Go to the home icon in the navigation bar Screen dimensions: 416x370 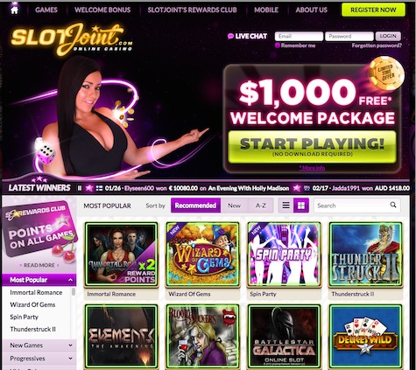pyautogui.click(x=14, y=10)
